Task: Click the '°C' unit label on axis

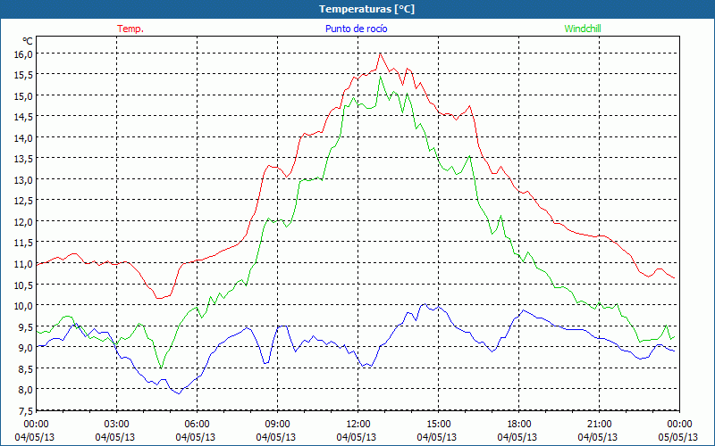Action: pyautogui.click(x=27, y=41)
